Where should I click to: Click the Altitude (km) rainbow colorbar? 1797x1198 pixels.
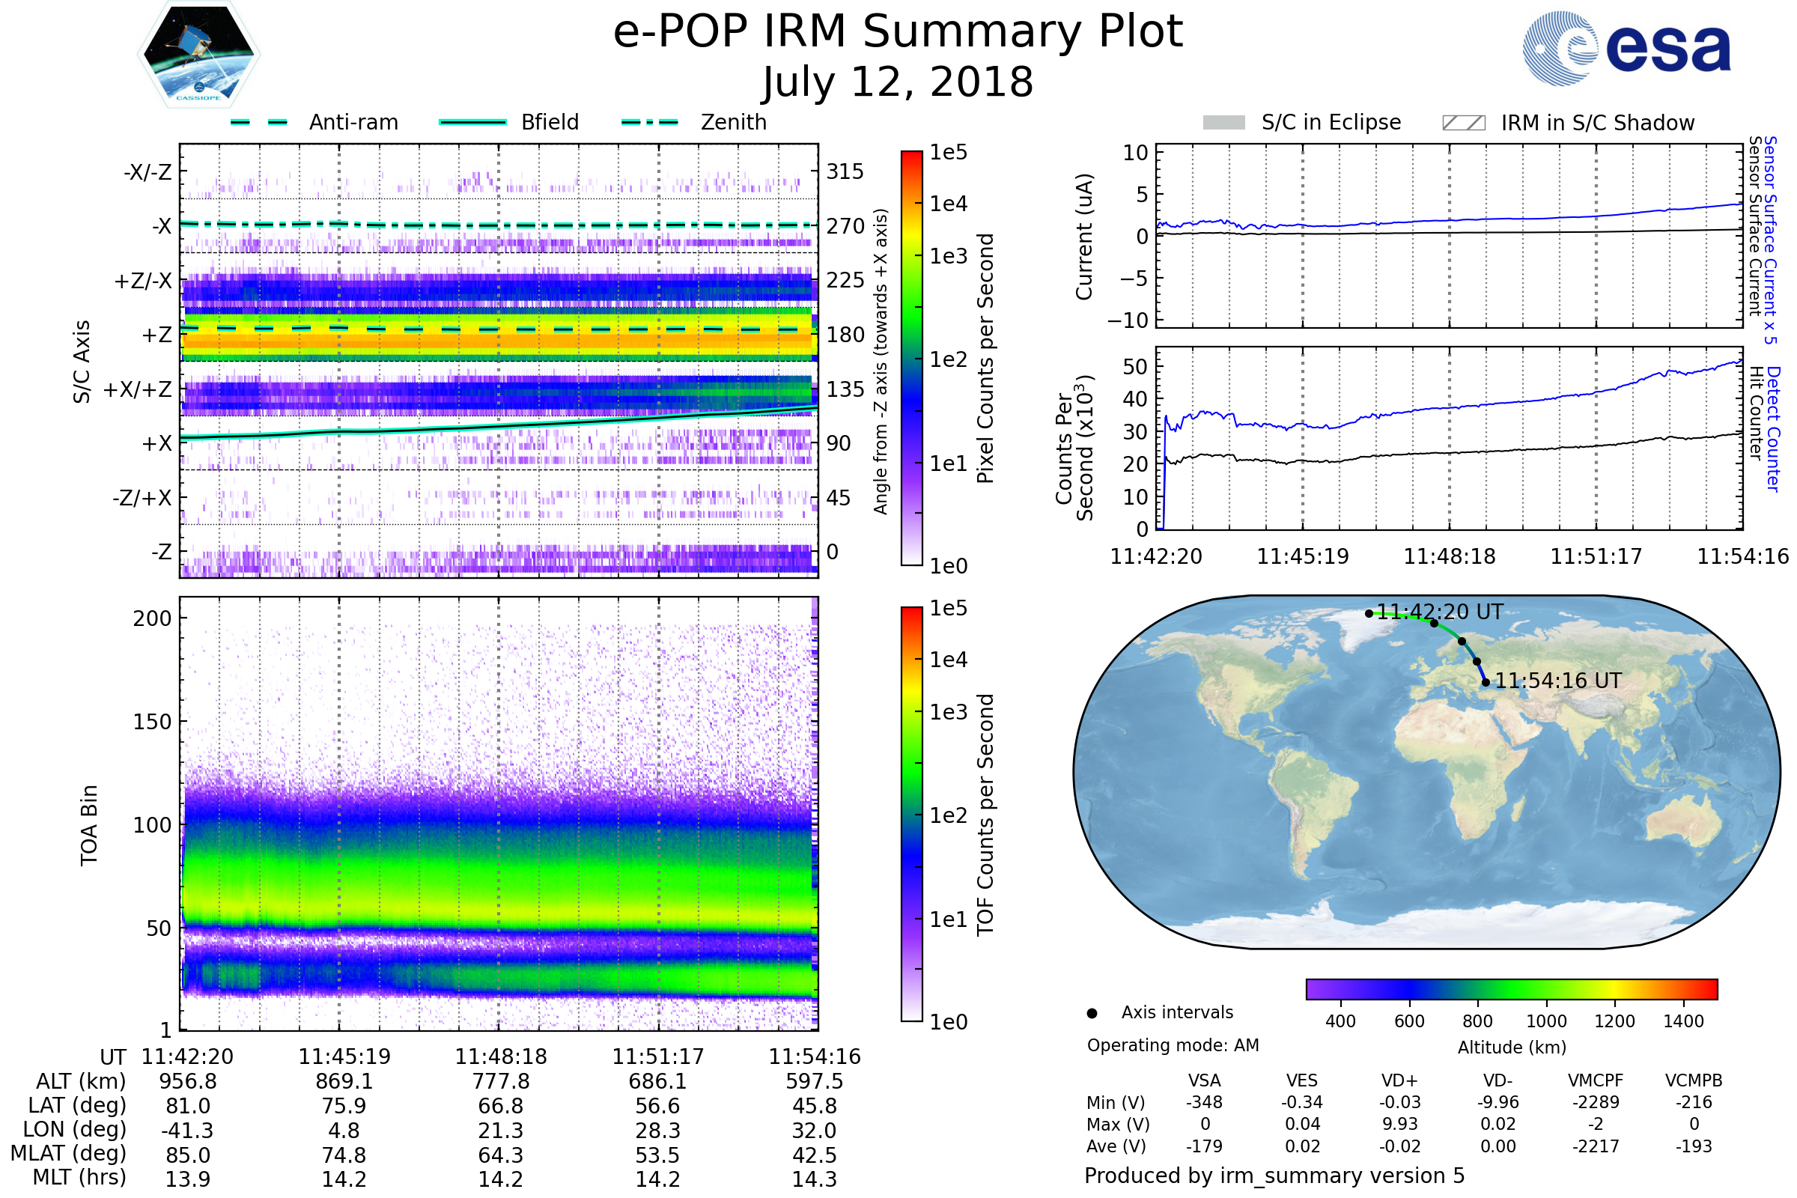click(1511, 988)
